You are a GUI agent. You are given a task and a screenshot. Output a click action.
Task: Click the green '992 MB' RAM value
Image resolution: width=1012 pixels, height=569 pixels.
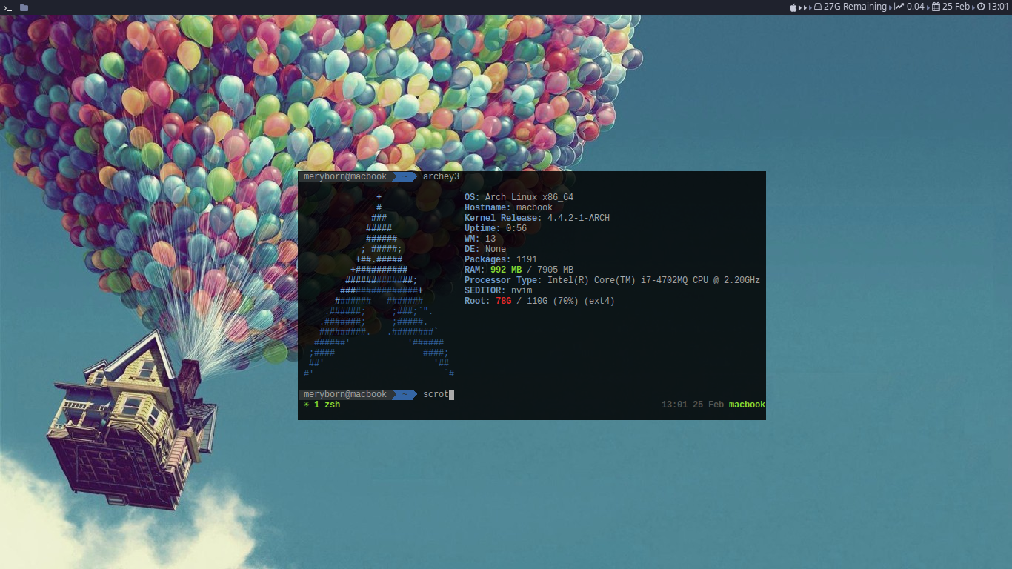506,270
